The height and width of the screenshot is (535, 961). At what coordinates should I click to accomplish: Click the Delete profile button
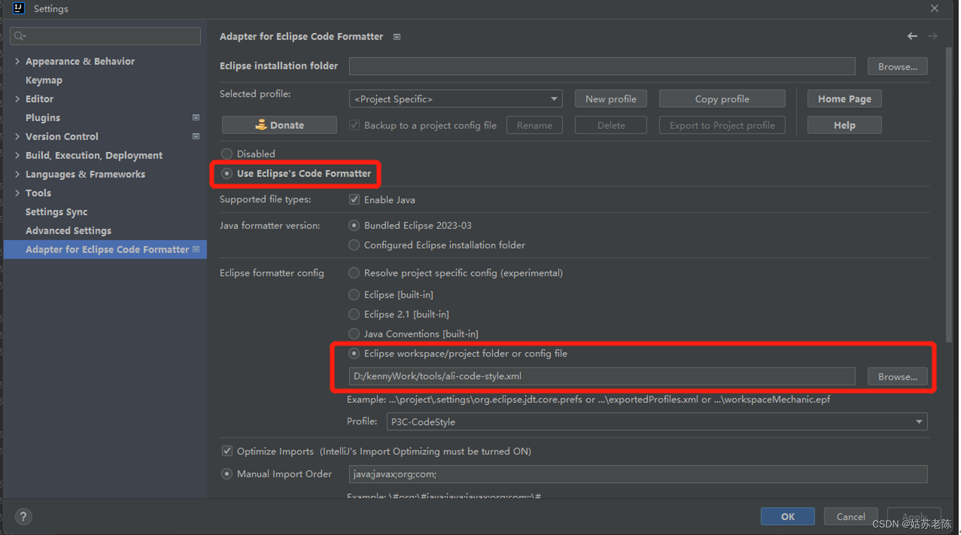610,125
